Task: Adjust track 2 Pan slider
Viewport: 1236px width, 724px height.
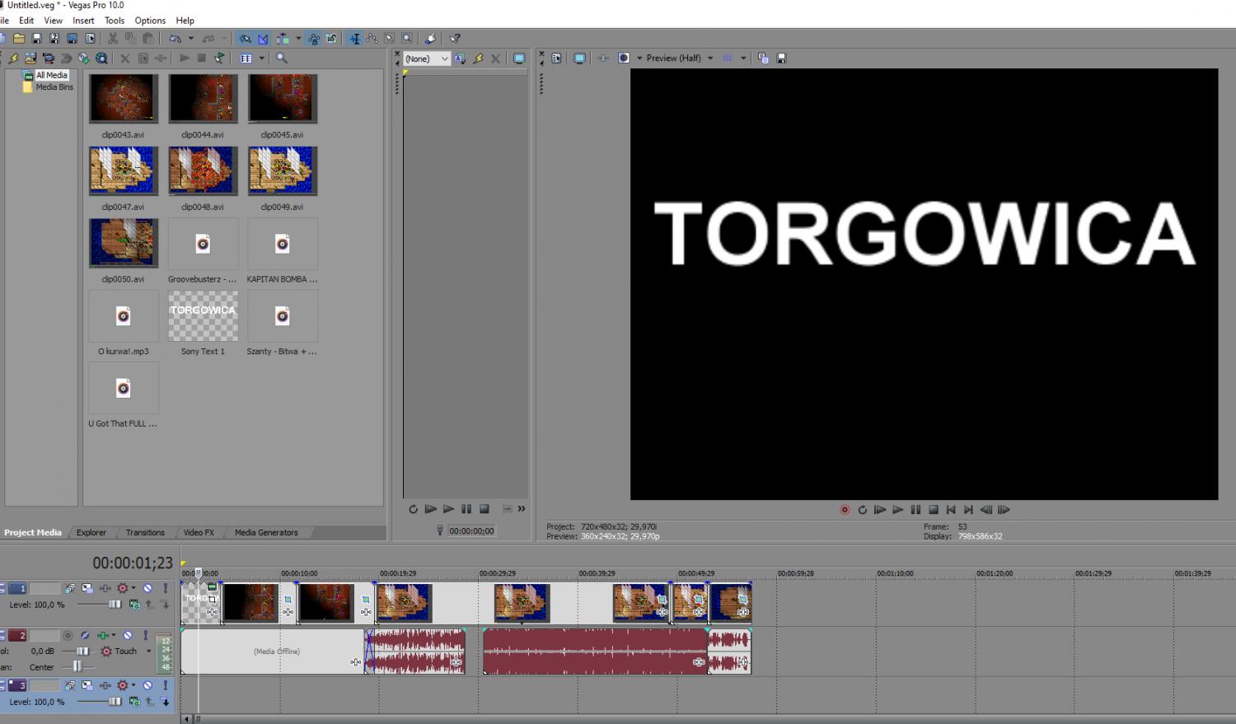Action: [77, 666]
